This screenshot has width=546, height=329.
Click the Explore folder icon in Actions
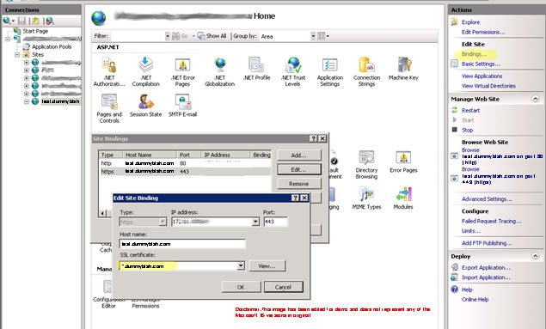point(454,22)
